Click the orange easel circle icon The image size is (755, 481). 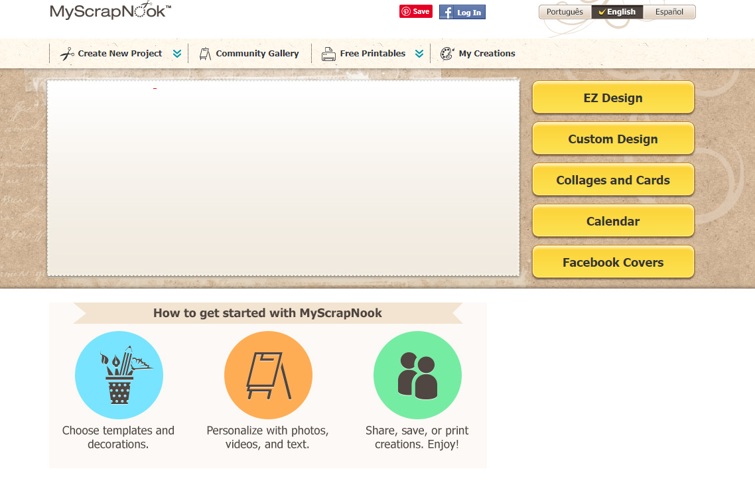[x=268, y=375]
